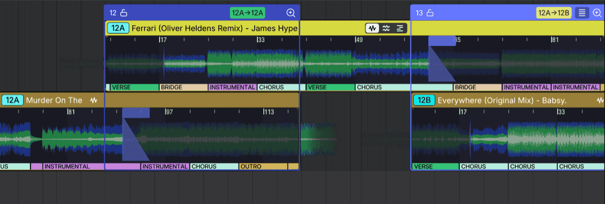605x204 pixels.
Task: Zoom into transition 12 with magnifier icon
Action: (291, 13)
